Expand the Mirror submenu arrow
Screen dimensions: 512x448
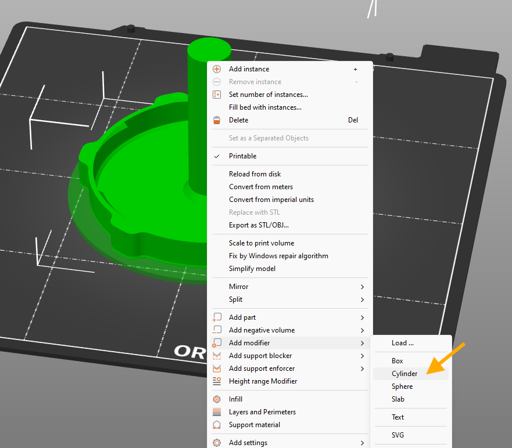coord(362,287)
